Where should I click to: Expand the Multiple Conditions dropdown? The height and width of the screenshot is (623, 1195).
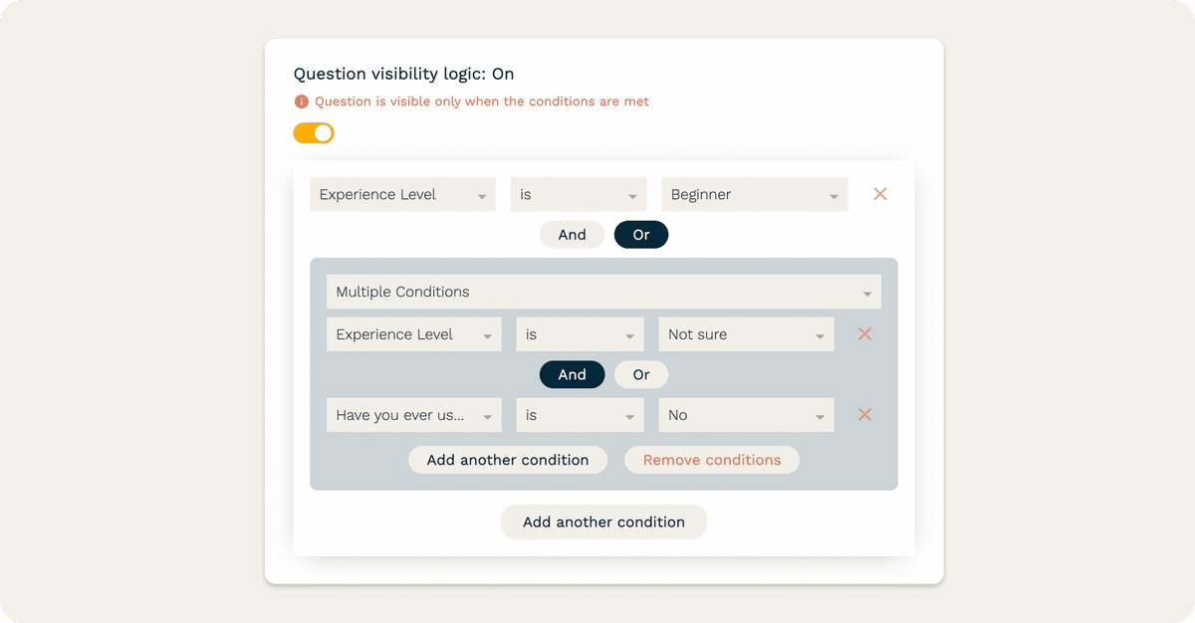click(x=603, y=292)
